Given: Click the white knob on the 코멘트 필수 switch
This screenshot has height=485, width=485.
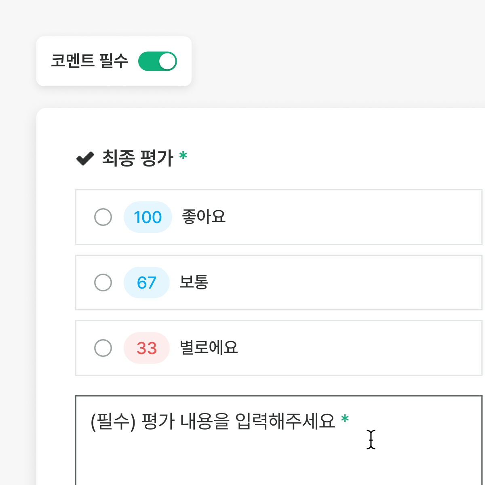Looking at the screenshot, I should pyautogui.click(x=167, y=61).
